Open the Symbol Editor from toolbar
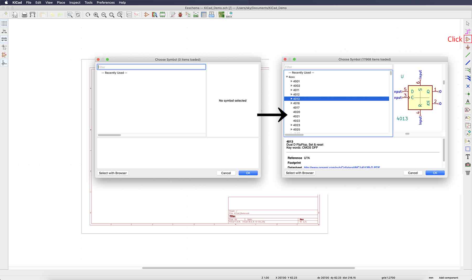 pos(147,15)
